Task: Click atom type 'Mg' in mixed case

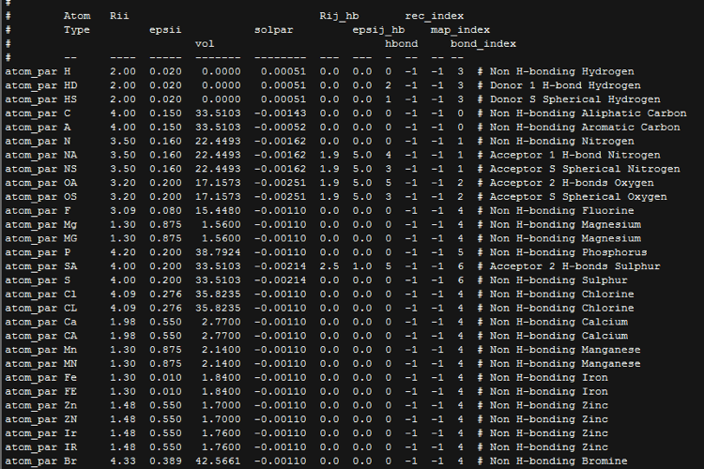Action: (x=70, y=225)
